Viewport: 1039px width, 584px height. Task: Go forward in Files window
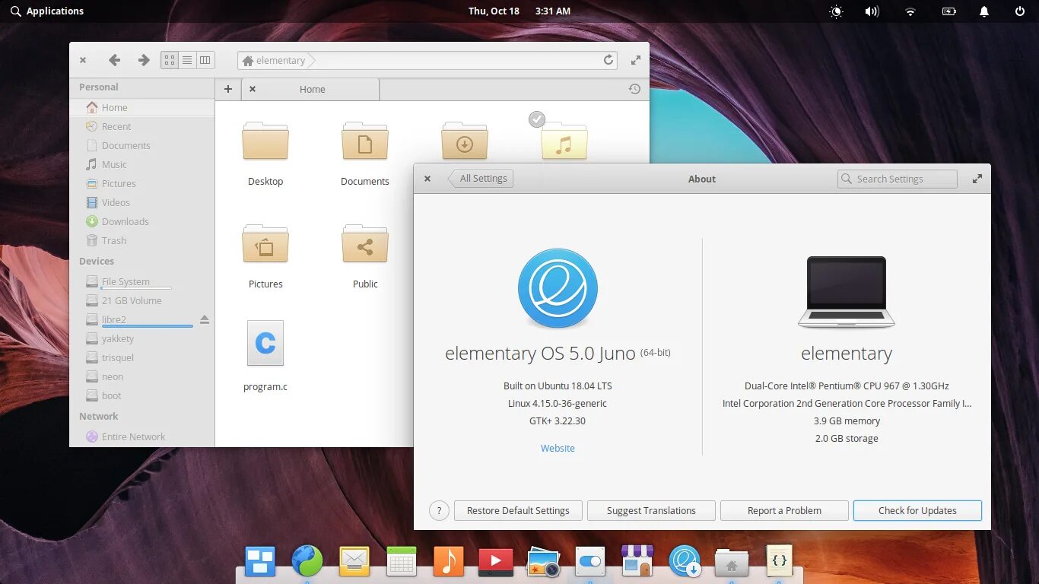click(x=143, y=60)
